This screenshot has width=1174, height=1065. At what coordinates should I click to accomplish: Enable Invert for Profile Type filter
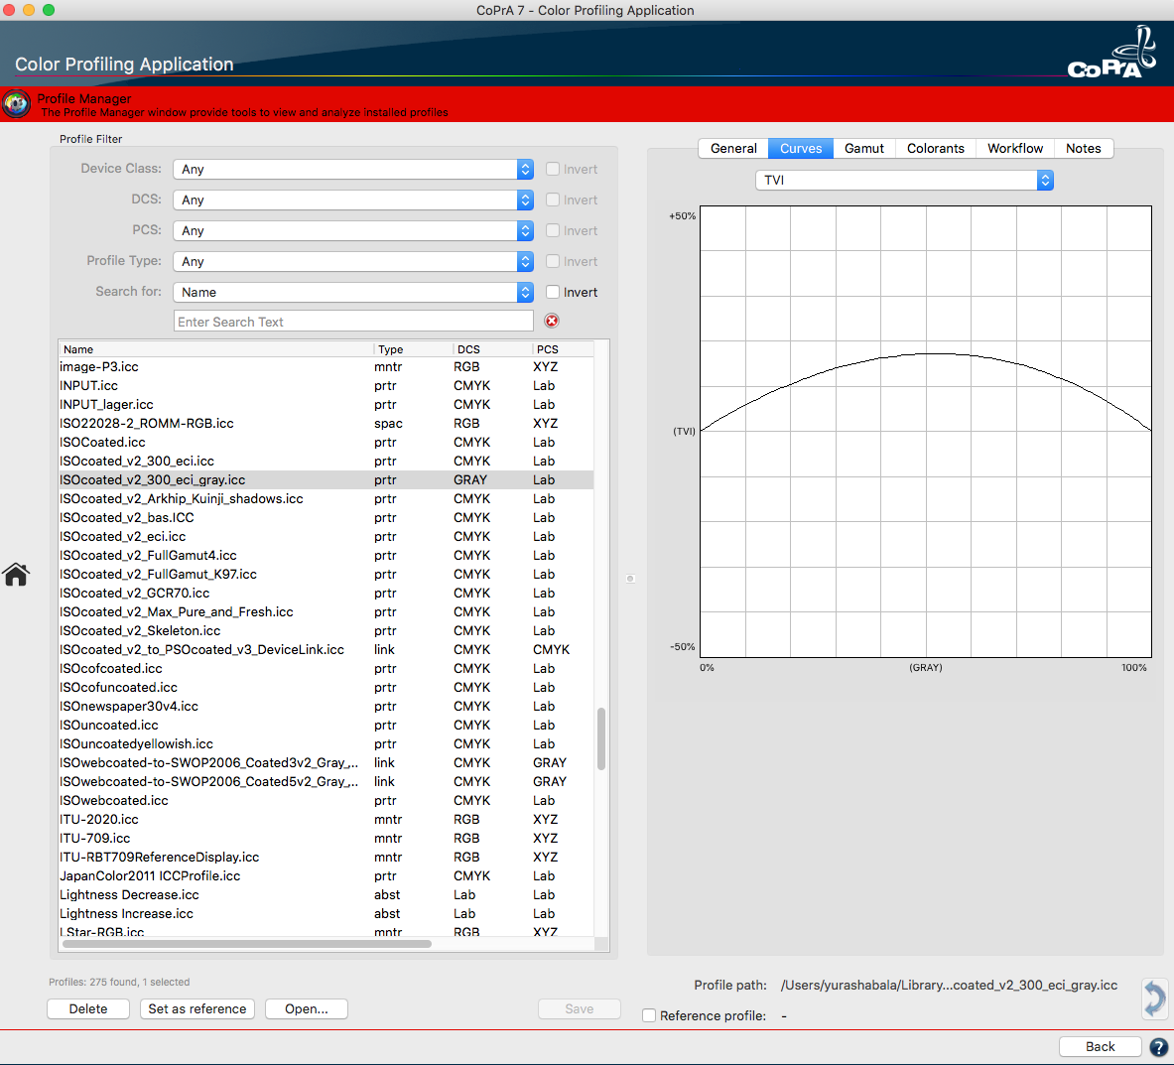tap(553, 261)
